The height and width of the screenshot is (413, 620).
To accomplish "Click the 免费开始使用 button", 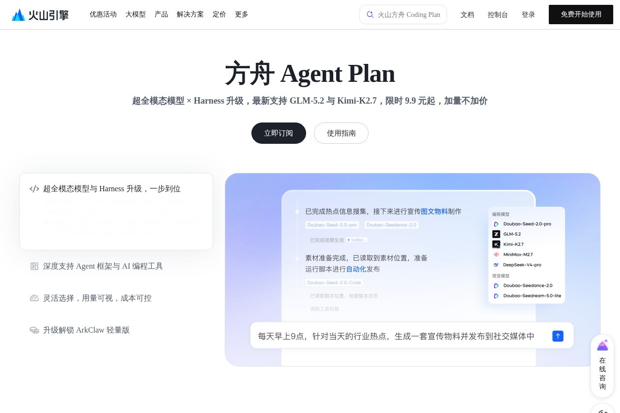I will point(581,15).
